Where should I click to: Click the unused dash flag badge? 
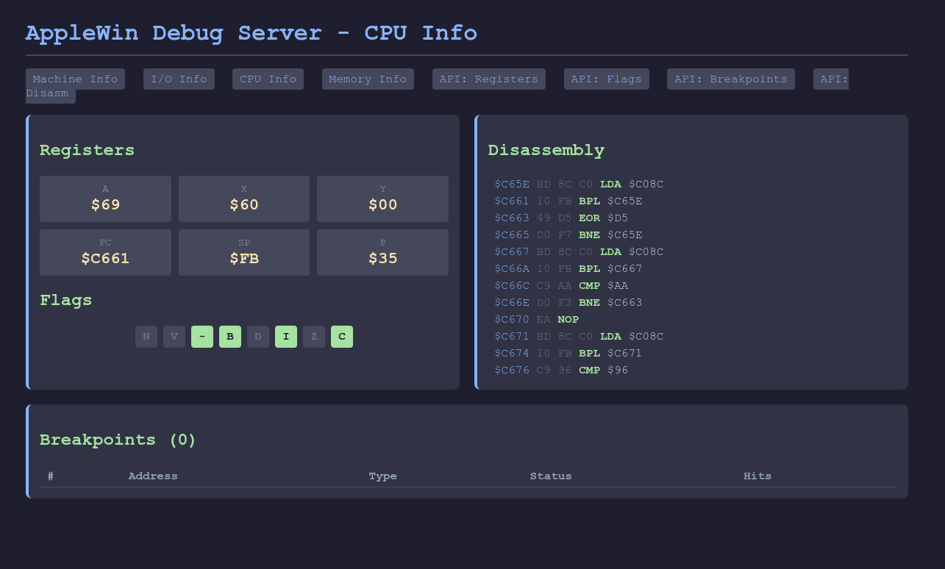click(202, 337)
